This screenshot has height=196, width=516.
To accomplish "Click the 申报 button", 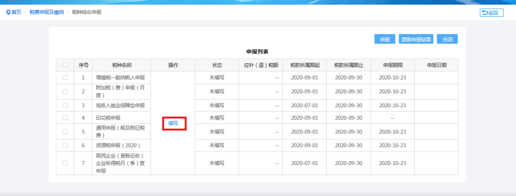I will (385, 39).
